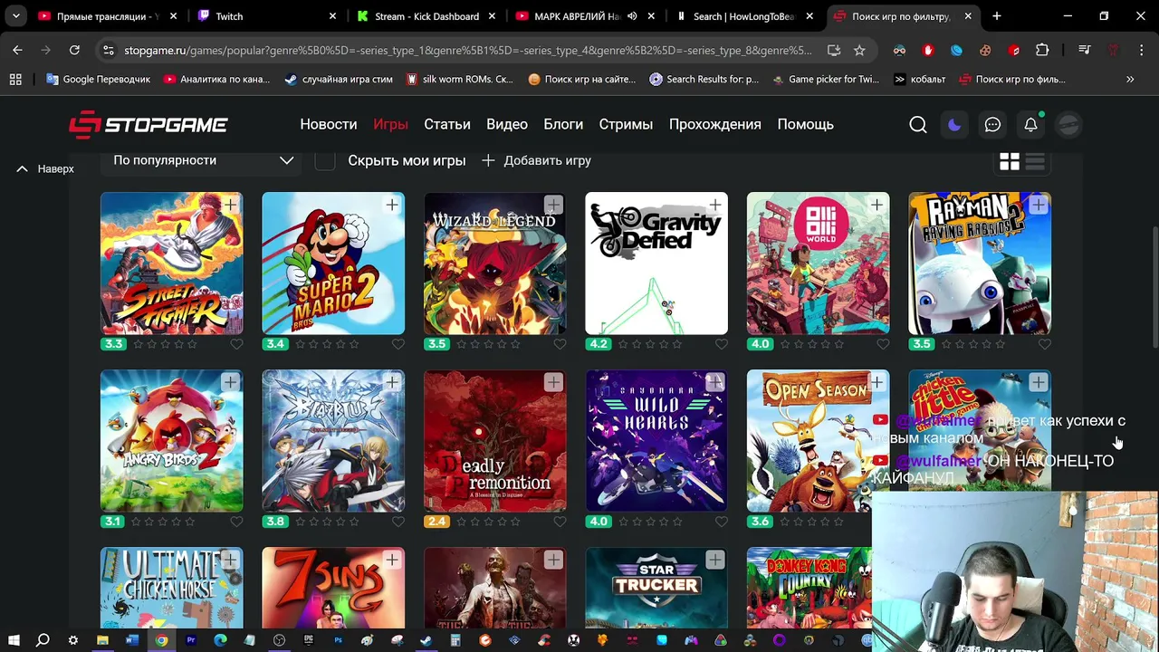This screenshot has height=652, width=1159.
Task: Open the кобальт bookmark
Action: point(919,80)
